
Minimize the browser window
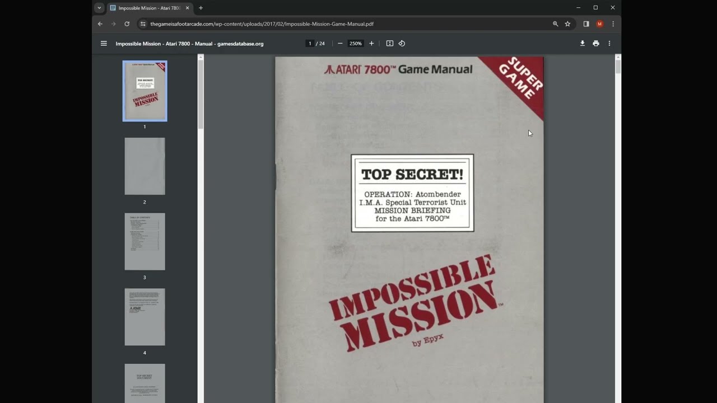pyautogui.click(x=579, y=8)
